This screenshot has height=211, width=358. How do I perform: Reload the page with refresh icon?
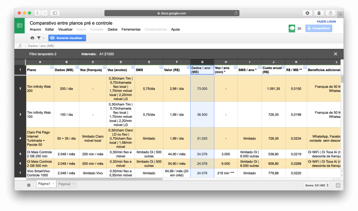pos(236,13)
